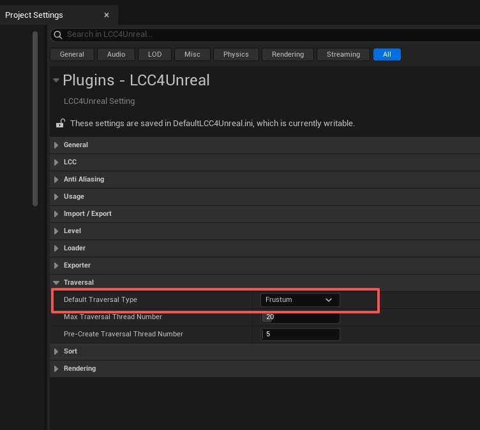Screen dimensions: 480x430
Task: Select the General filter button
Action: (72, 54)
